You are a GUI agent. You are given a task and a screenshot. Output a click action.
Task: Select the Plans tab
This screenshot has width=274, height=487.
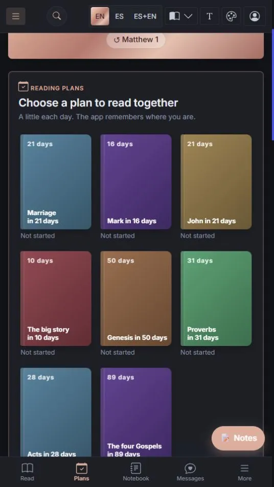[x=82, y=472]
